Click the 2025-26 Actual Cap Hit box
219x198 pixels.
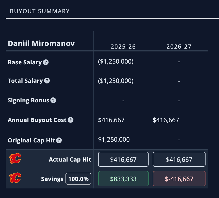point(123,159)
